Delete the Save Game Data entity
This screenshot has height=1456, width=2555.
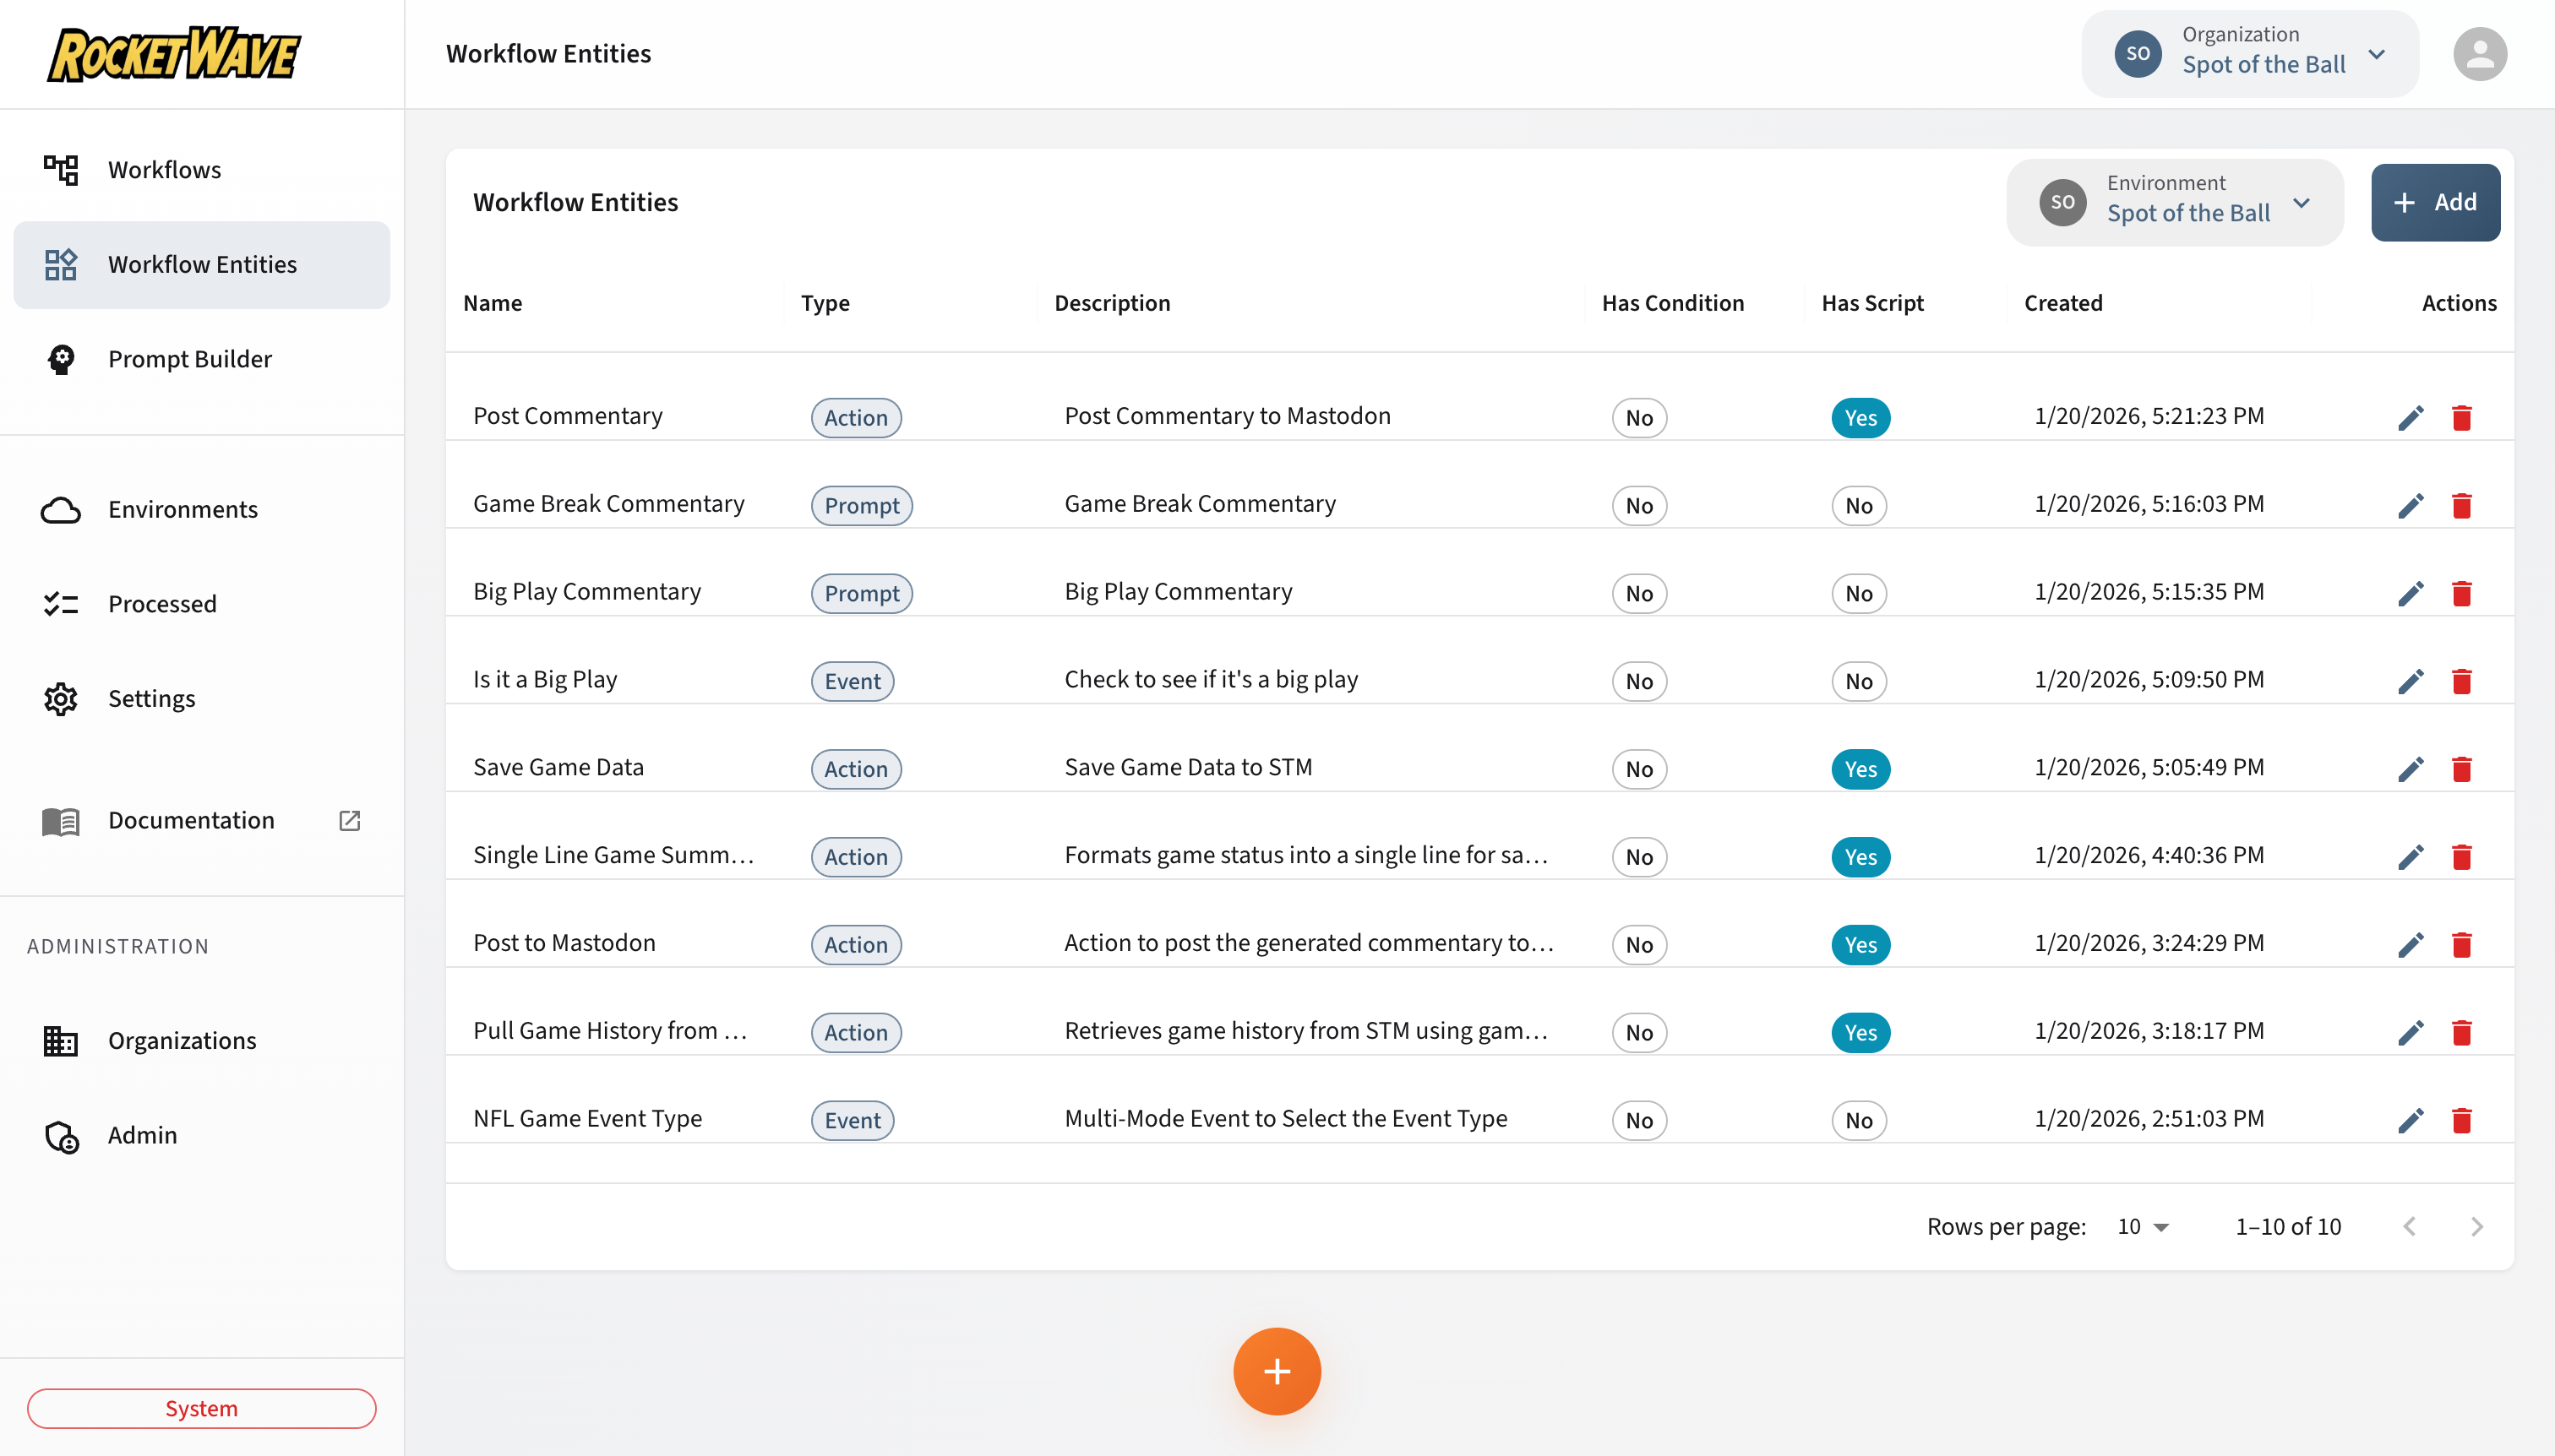pos(2462,768)
